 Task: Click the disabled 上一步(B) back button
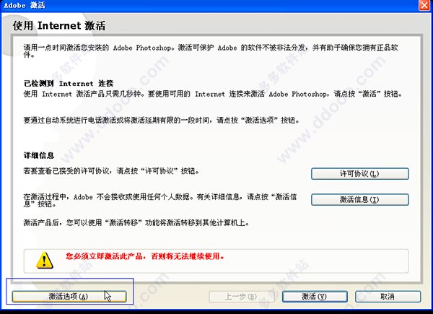(x=242, y=297)
